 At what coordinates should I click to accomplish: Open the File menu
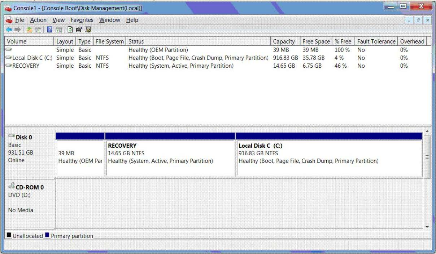[19, 20]
